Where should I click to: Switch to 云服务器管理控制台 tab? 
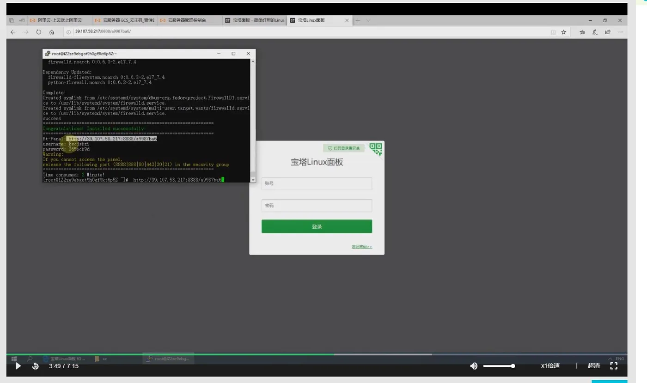click(189, 20)
